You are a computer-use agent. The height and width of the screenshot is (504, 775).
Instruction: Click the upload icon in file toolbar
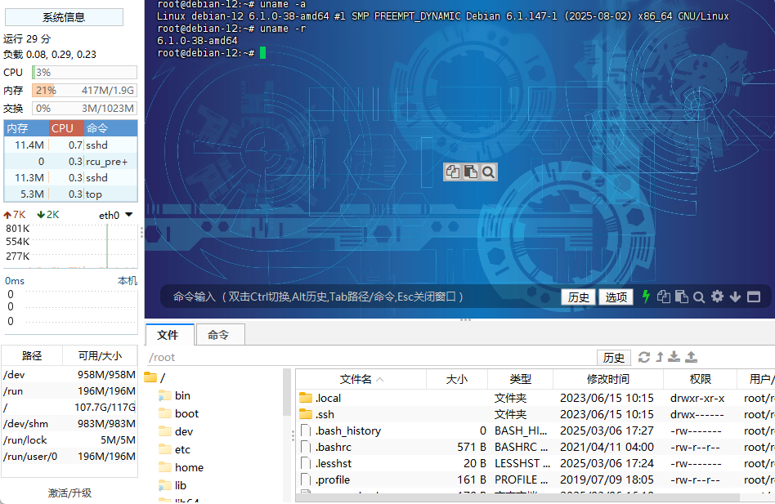[691, 357]
